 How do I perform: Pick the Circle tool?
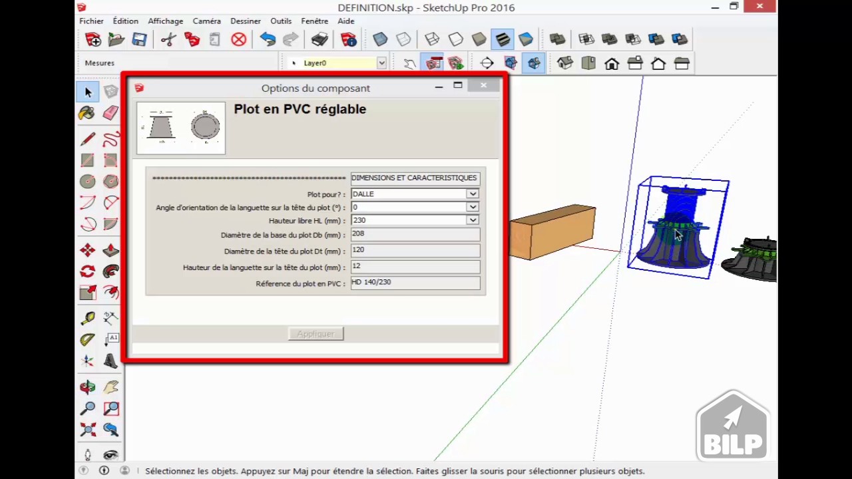(87, 181)
